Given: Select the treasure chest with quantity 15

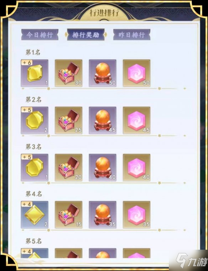Looking at the screenshot, I should 69,215.
